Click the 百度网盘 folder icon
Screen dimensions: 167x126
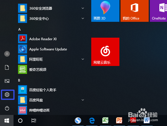pos(23,100)
